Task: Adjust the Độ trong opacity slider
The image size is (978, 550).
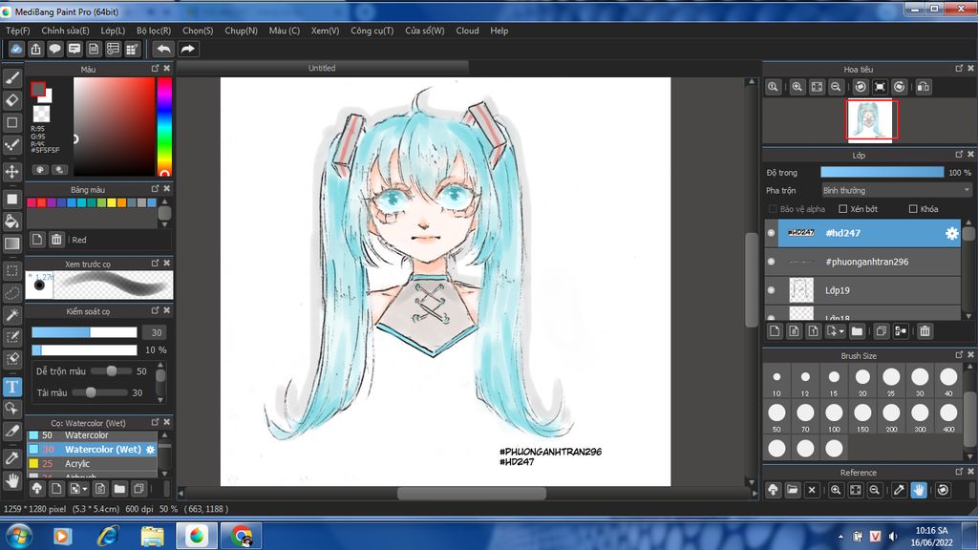Action: 882,172
